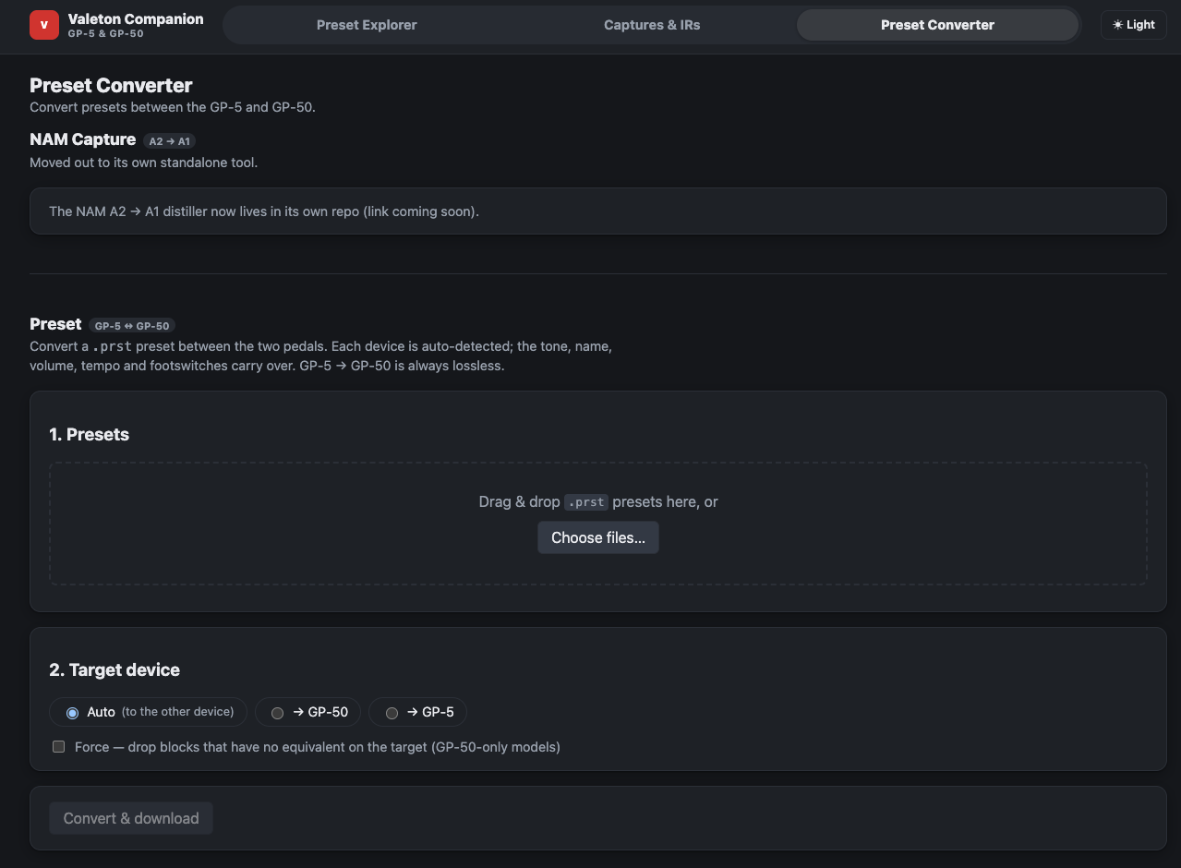Click the red Valeton Companion logo icon

point(44,25)
